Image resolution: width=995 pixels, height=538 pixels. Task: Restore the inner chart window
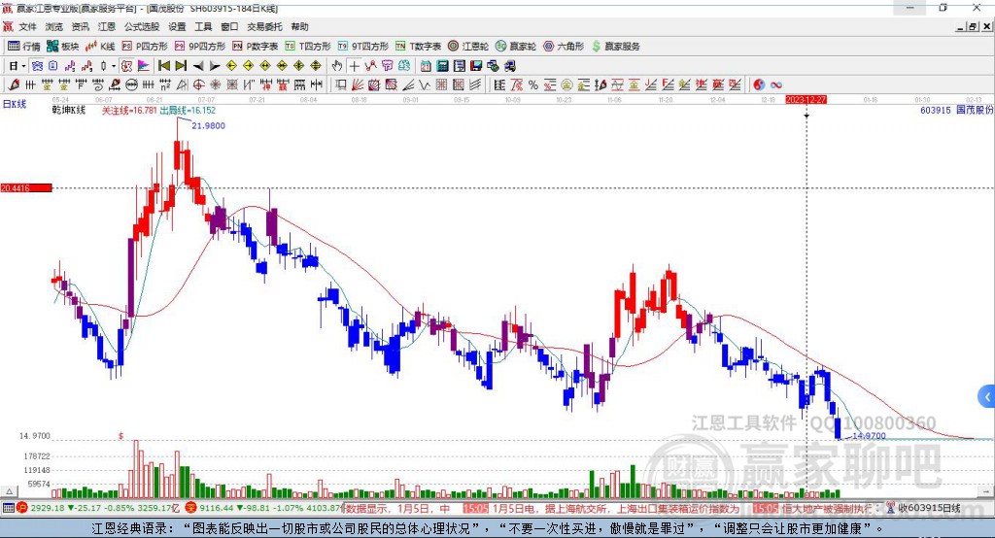(972, 26)
